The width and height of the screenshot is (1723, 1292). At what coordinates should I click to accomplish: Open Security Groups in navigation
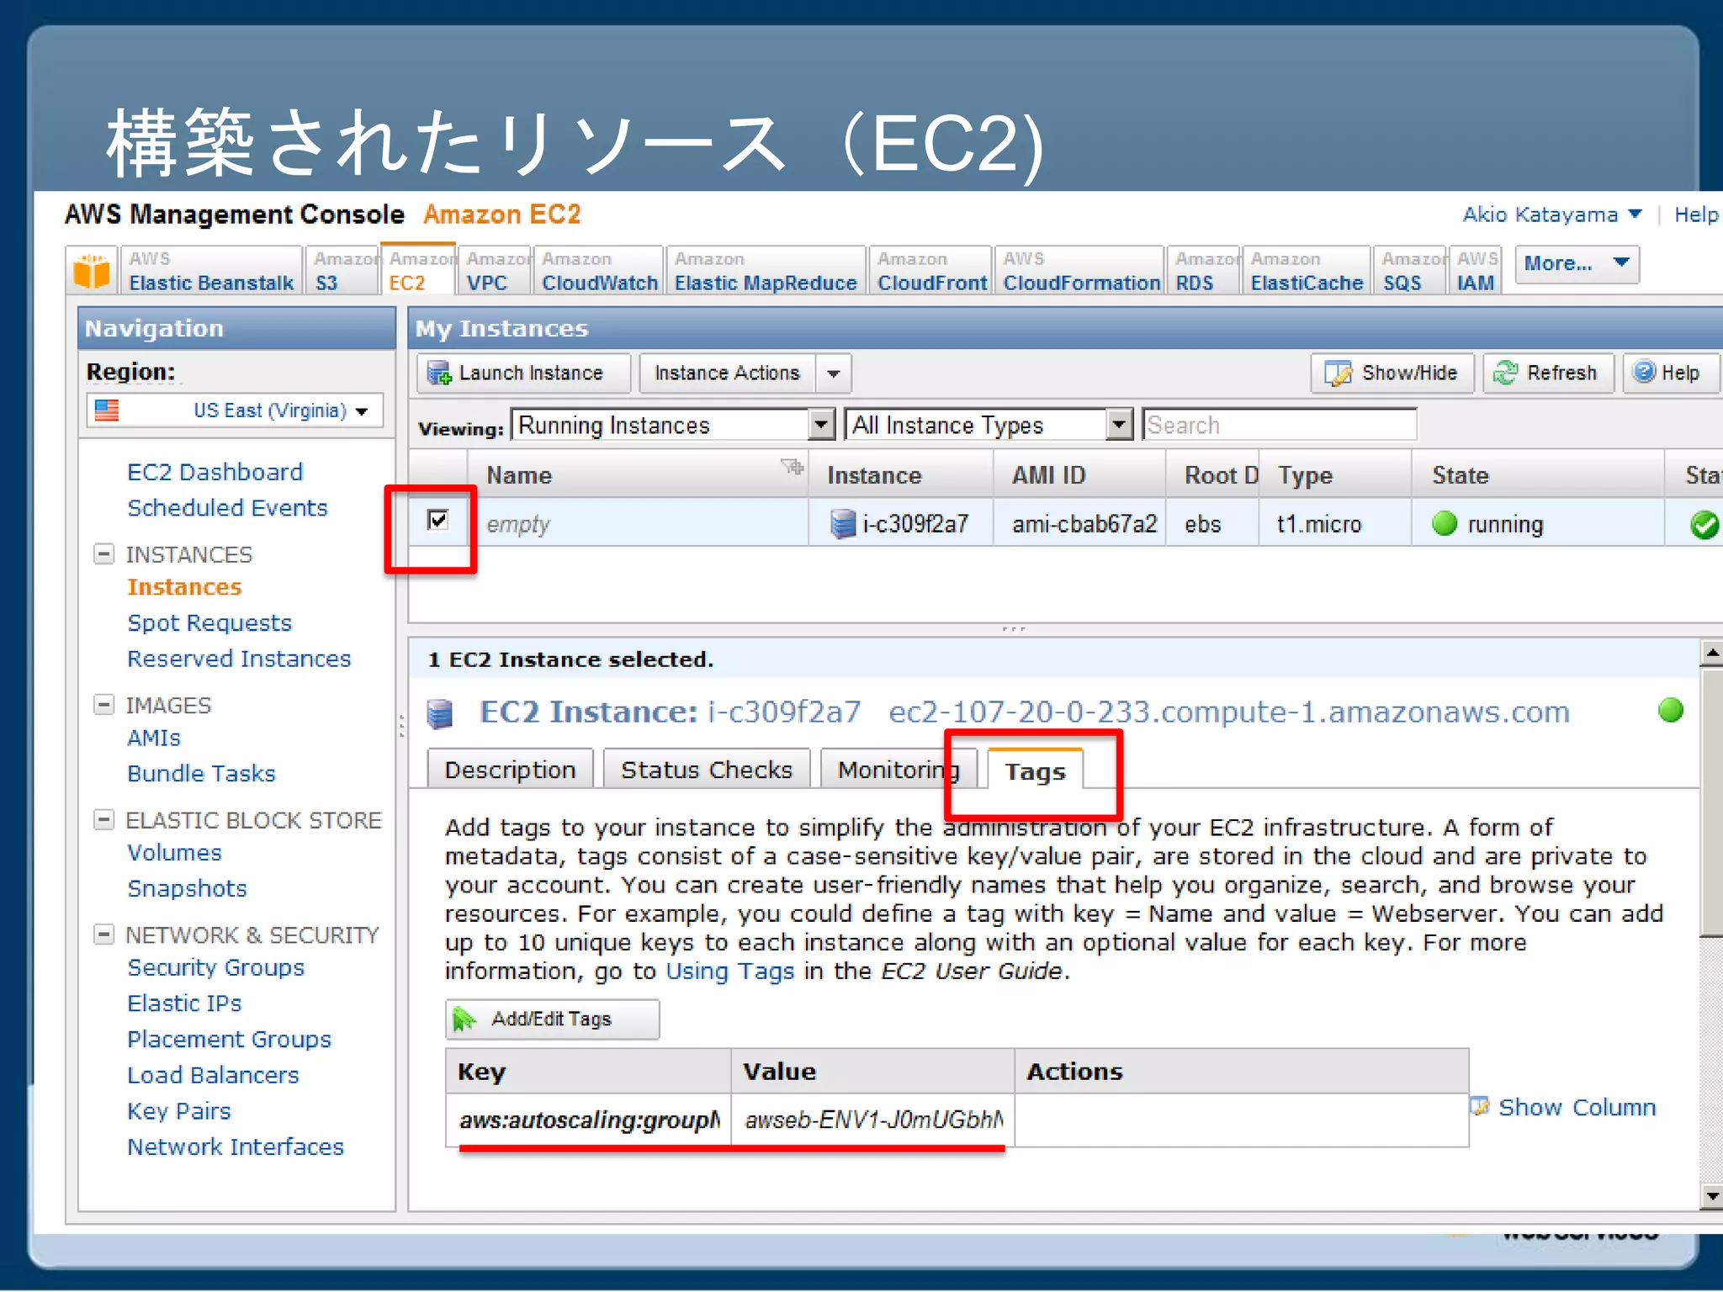tap(215, 967)
